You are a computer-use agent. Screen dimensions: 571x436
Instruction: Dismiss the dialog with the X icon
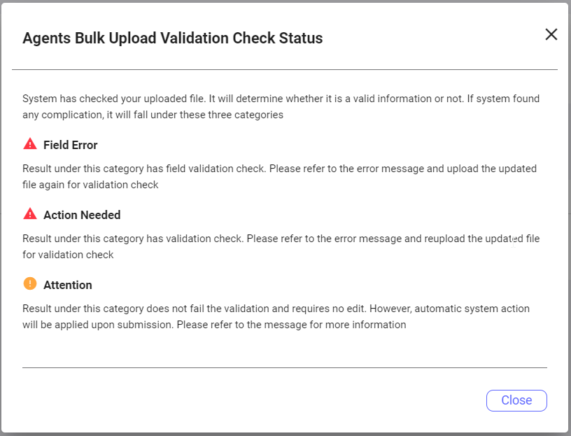click(x=551, y=34)
